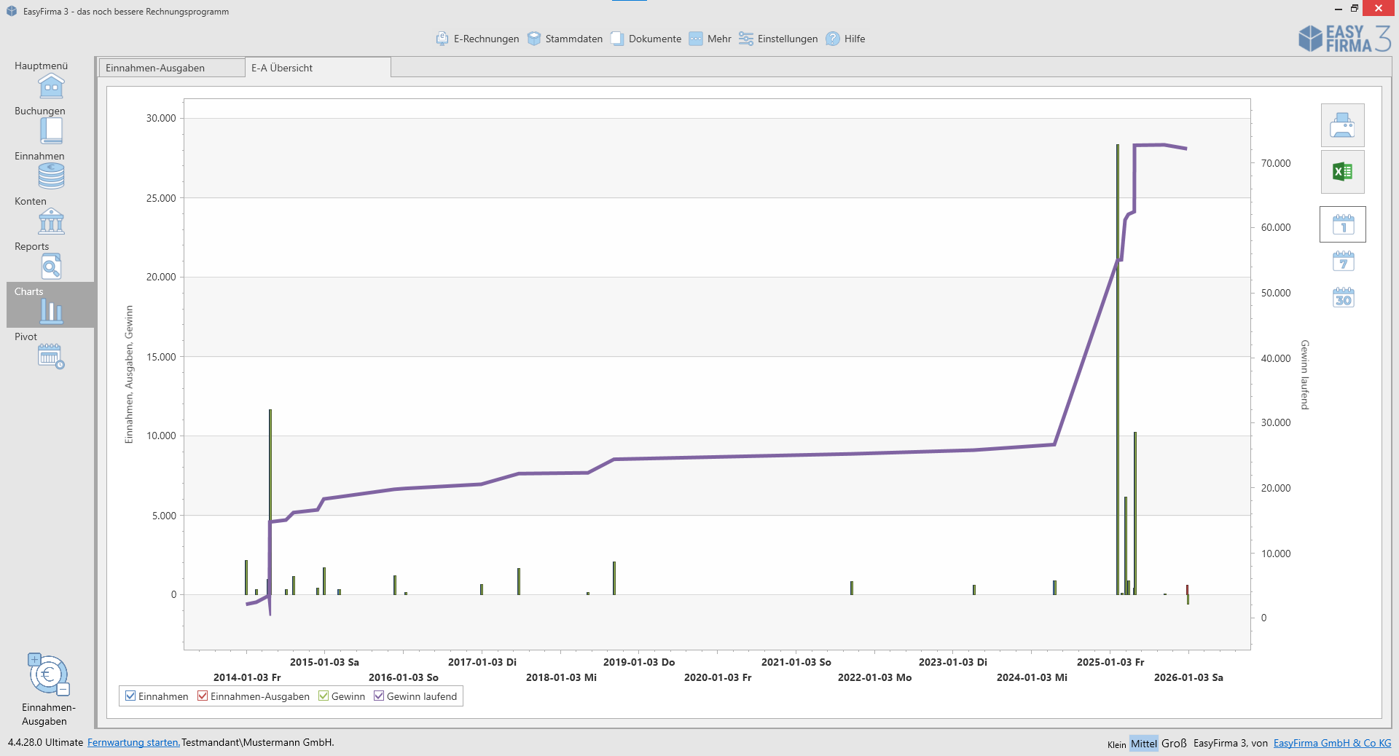
Task: Open the Pivot calendar icon
Action: [x=51, y=356]
